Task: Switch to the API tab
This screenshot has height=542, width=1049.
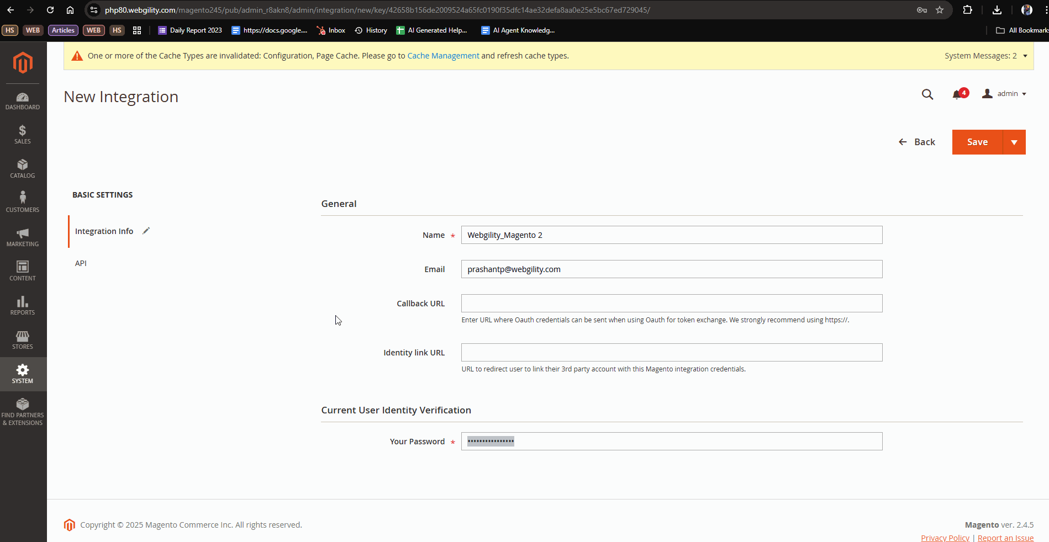Action: pos(81,263)
